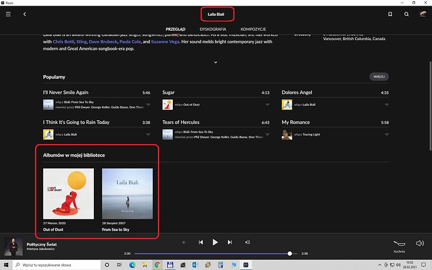This screenshot has width=432, height=270.
Task: Open the now playing album art
Action: [13, 246]
